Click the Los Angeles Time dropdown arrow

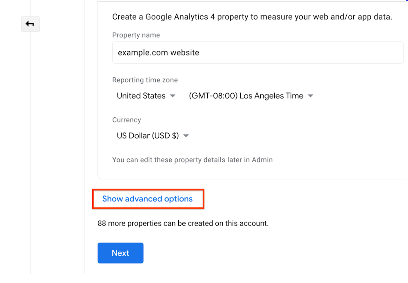[x=310, y=96]
